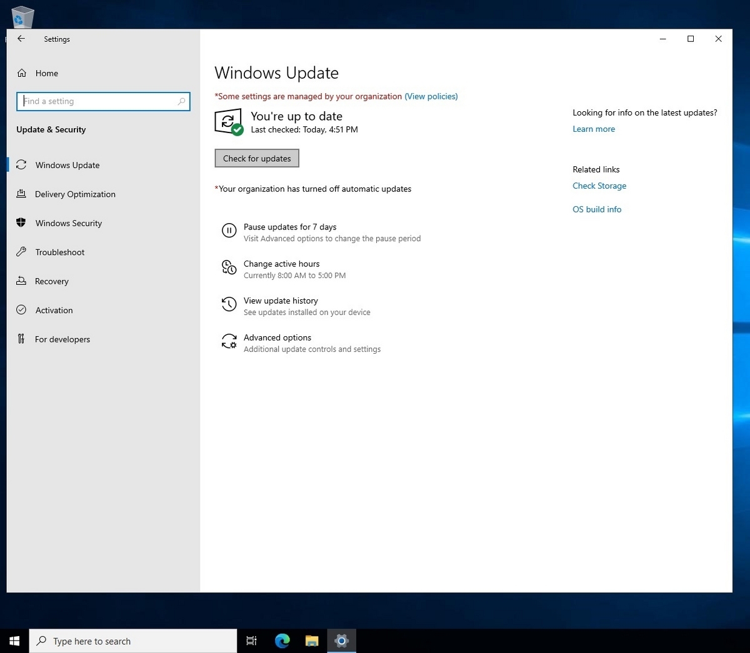This screenshot has width=750, height=653.
Task: Click the Related links heading
Action: pos(596,169)
